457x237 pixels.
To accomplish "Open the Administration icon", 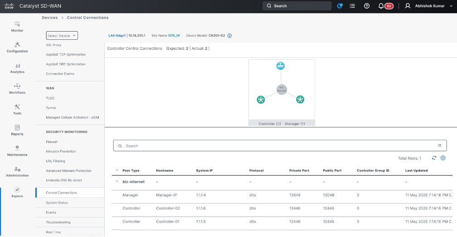I will point(17,169).
